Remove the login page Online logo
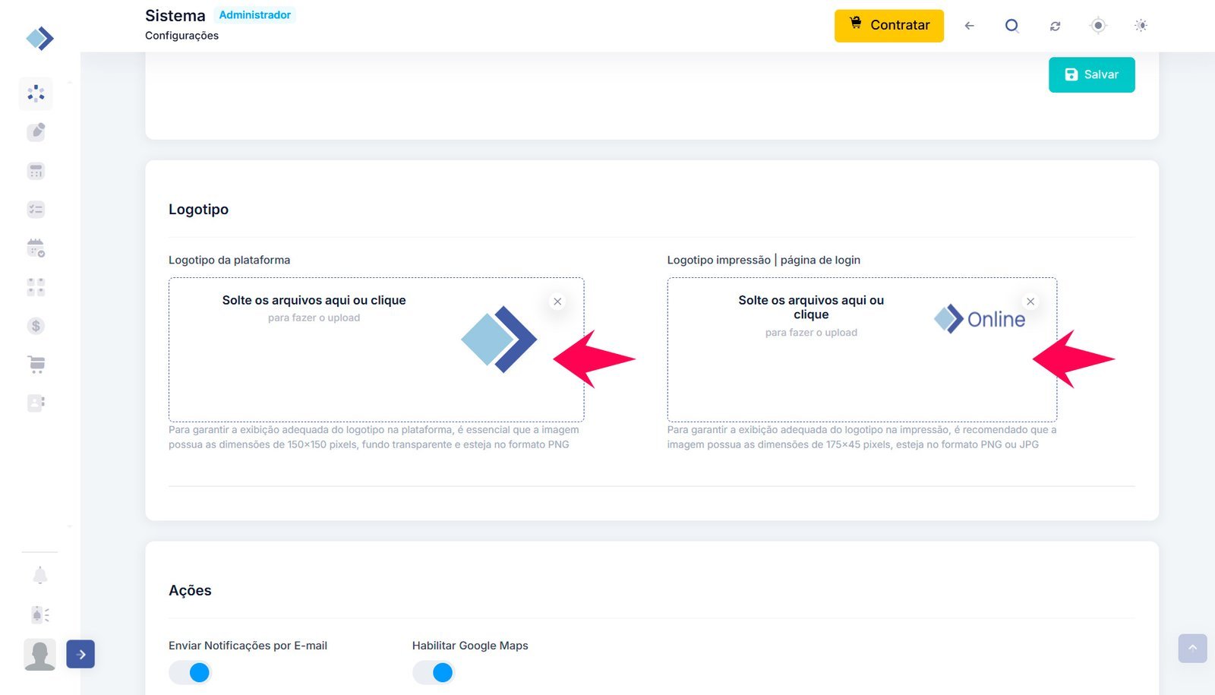Screen dimensions: 1215x695 (1030, 302)
